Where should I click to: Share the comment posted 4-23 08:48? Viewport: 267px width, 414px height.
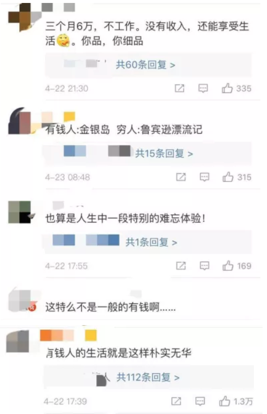[181, 177]
